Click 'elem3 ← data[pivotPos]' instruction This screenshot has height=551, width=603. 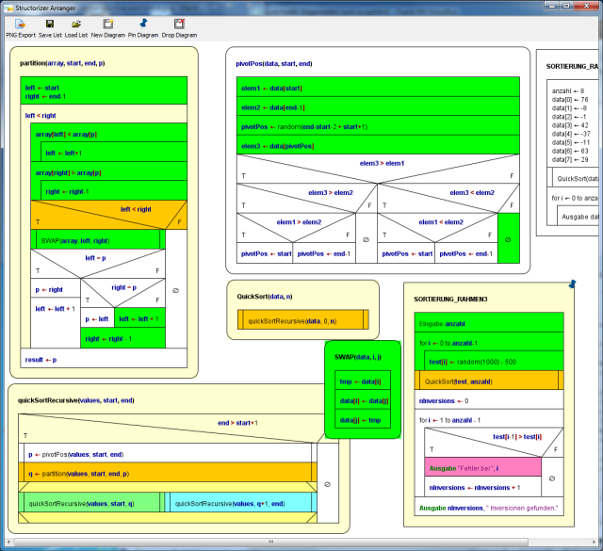pos(378,144)
